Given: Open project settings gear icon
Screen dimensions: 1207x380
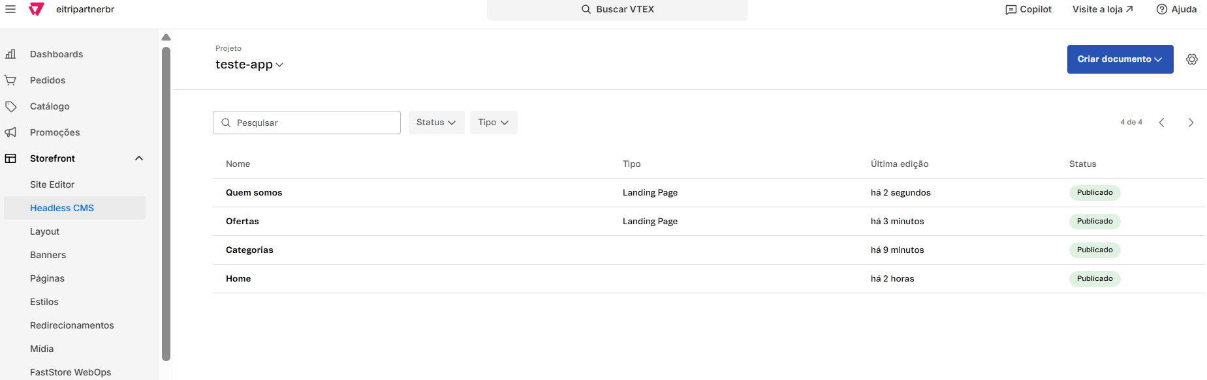Looking at the screenshot, I should [x=1191, y=59].
